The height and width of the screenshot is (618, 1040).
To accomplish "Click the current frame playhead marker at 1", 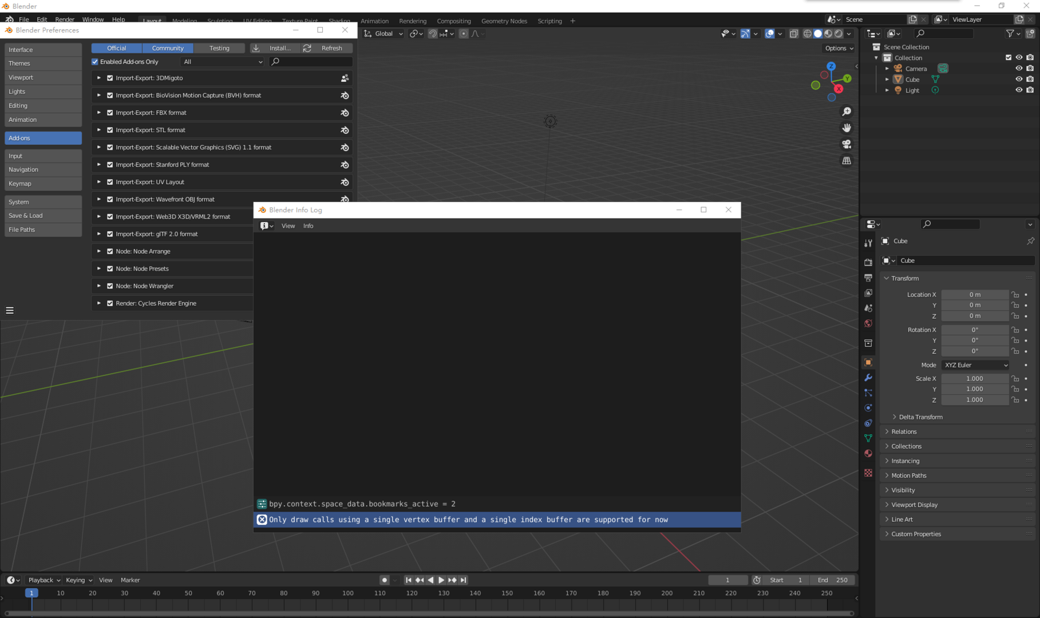I will point(31,593).
